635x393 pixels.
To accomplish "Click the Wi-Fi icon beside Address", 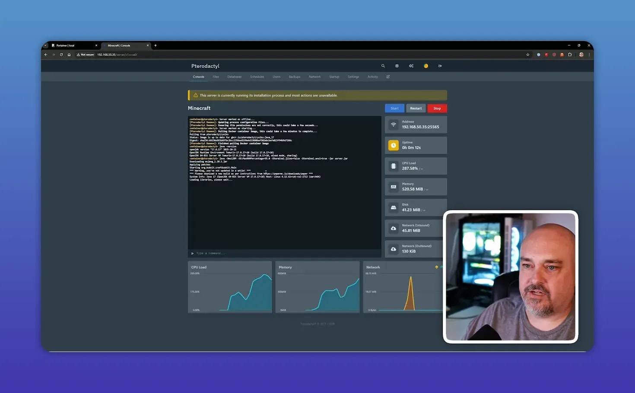I will [x=394, y=125].
